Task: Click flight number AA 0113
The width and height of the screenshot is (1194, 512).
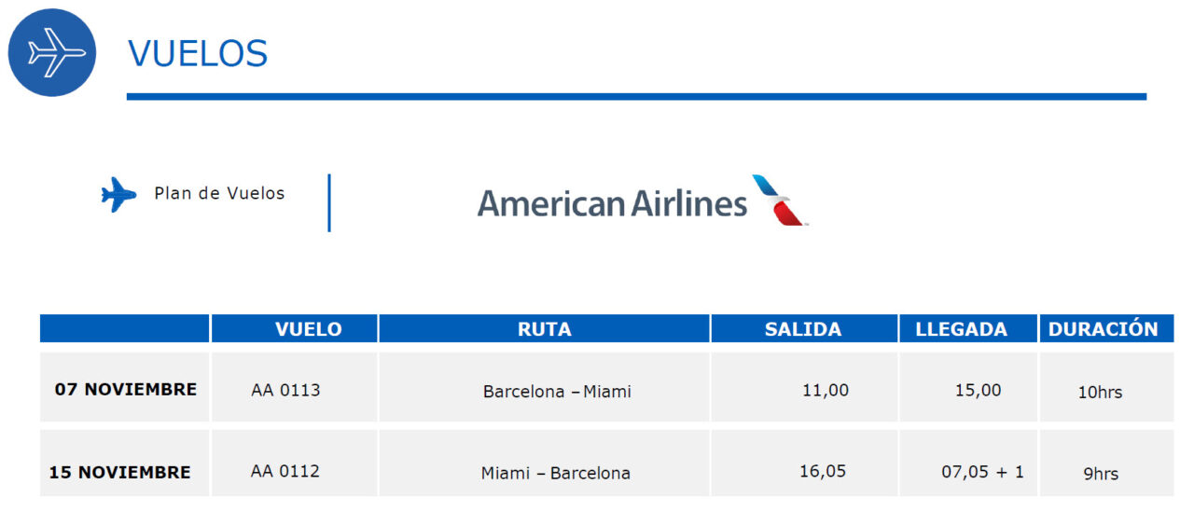Action: (285, 390)
